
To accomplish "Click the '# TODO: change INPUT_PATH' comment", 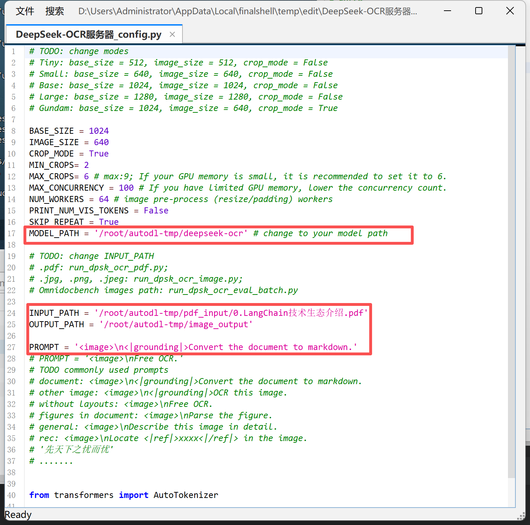I will [92, 256].
